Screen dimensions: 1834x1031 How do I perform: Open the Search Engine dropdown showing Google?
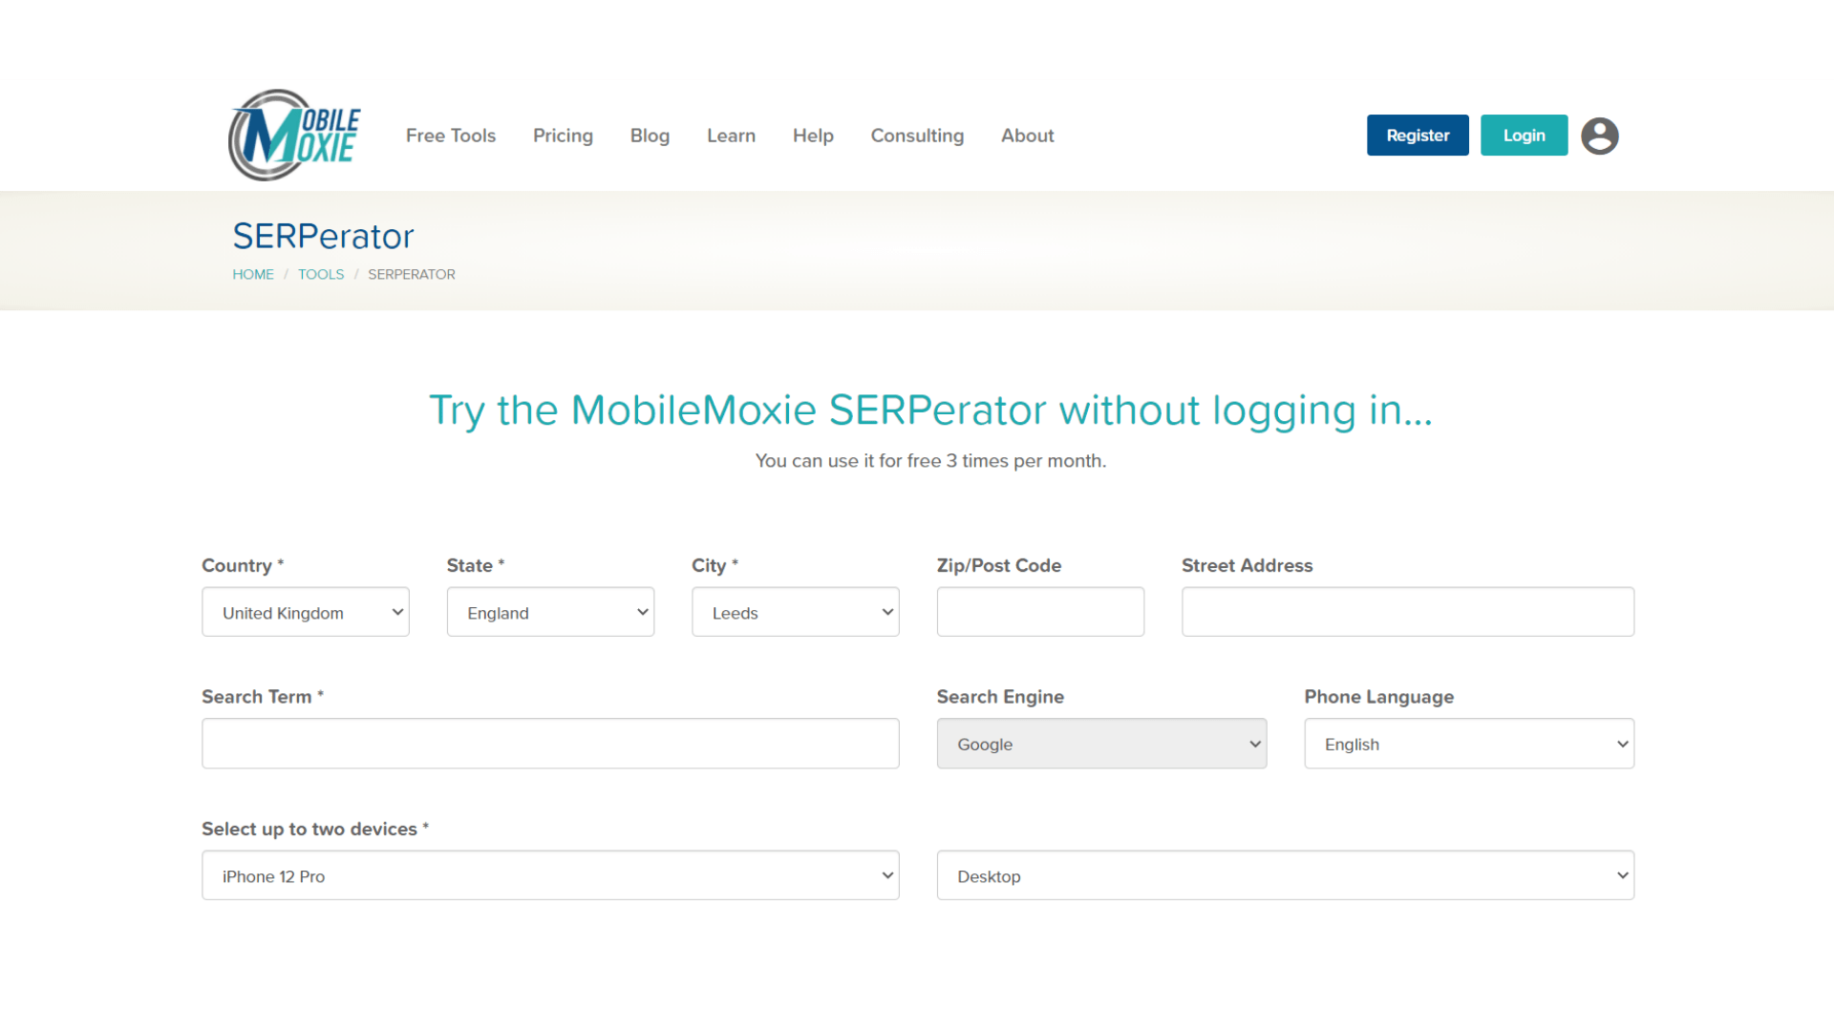click(x=1101, y=744)
